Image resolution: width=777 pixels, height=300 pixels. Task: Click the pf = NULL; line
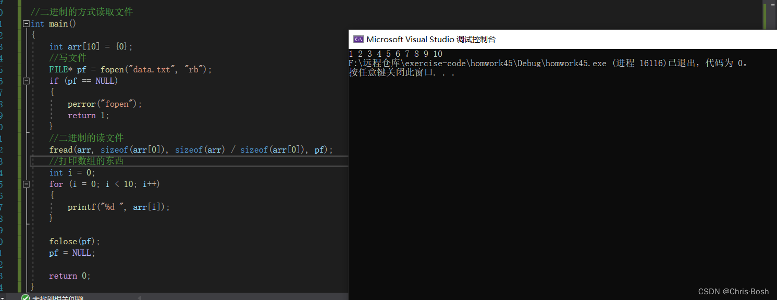click(72, 253)
